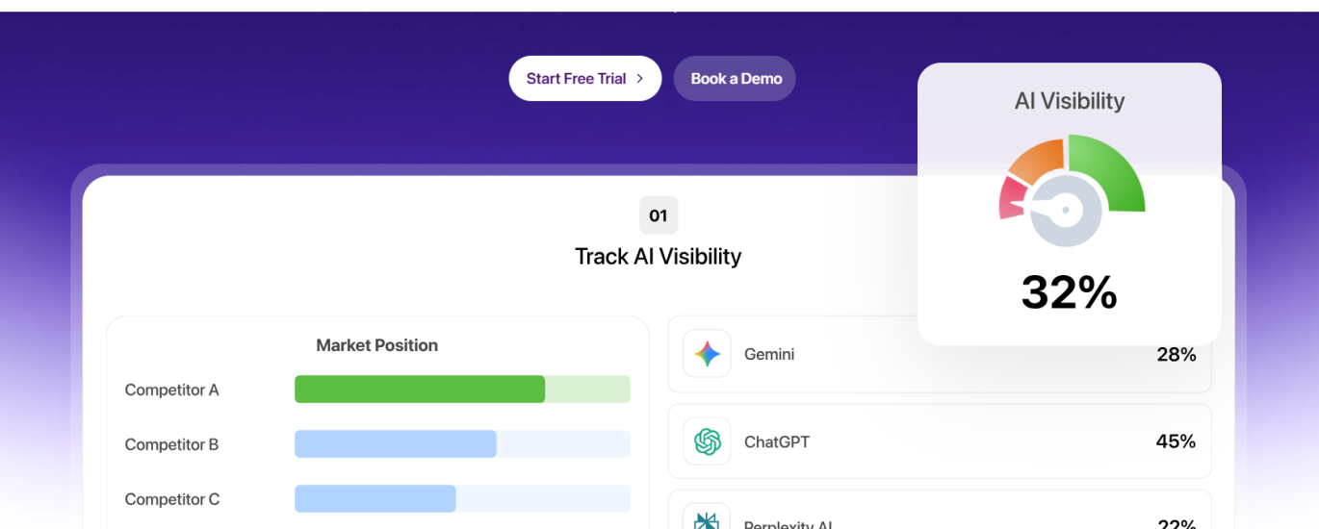Click the Track AI Visibility heading

click(x=659, y=257)
